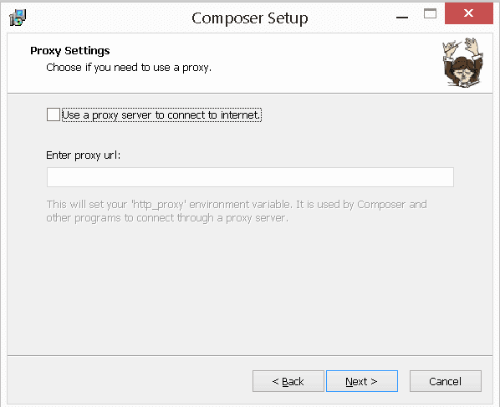Screen dimensions: 500x407
Task: Click 'Use a proxy server to connect' label
Action: [161, 114]
